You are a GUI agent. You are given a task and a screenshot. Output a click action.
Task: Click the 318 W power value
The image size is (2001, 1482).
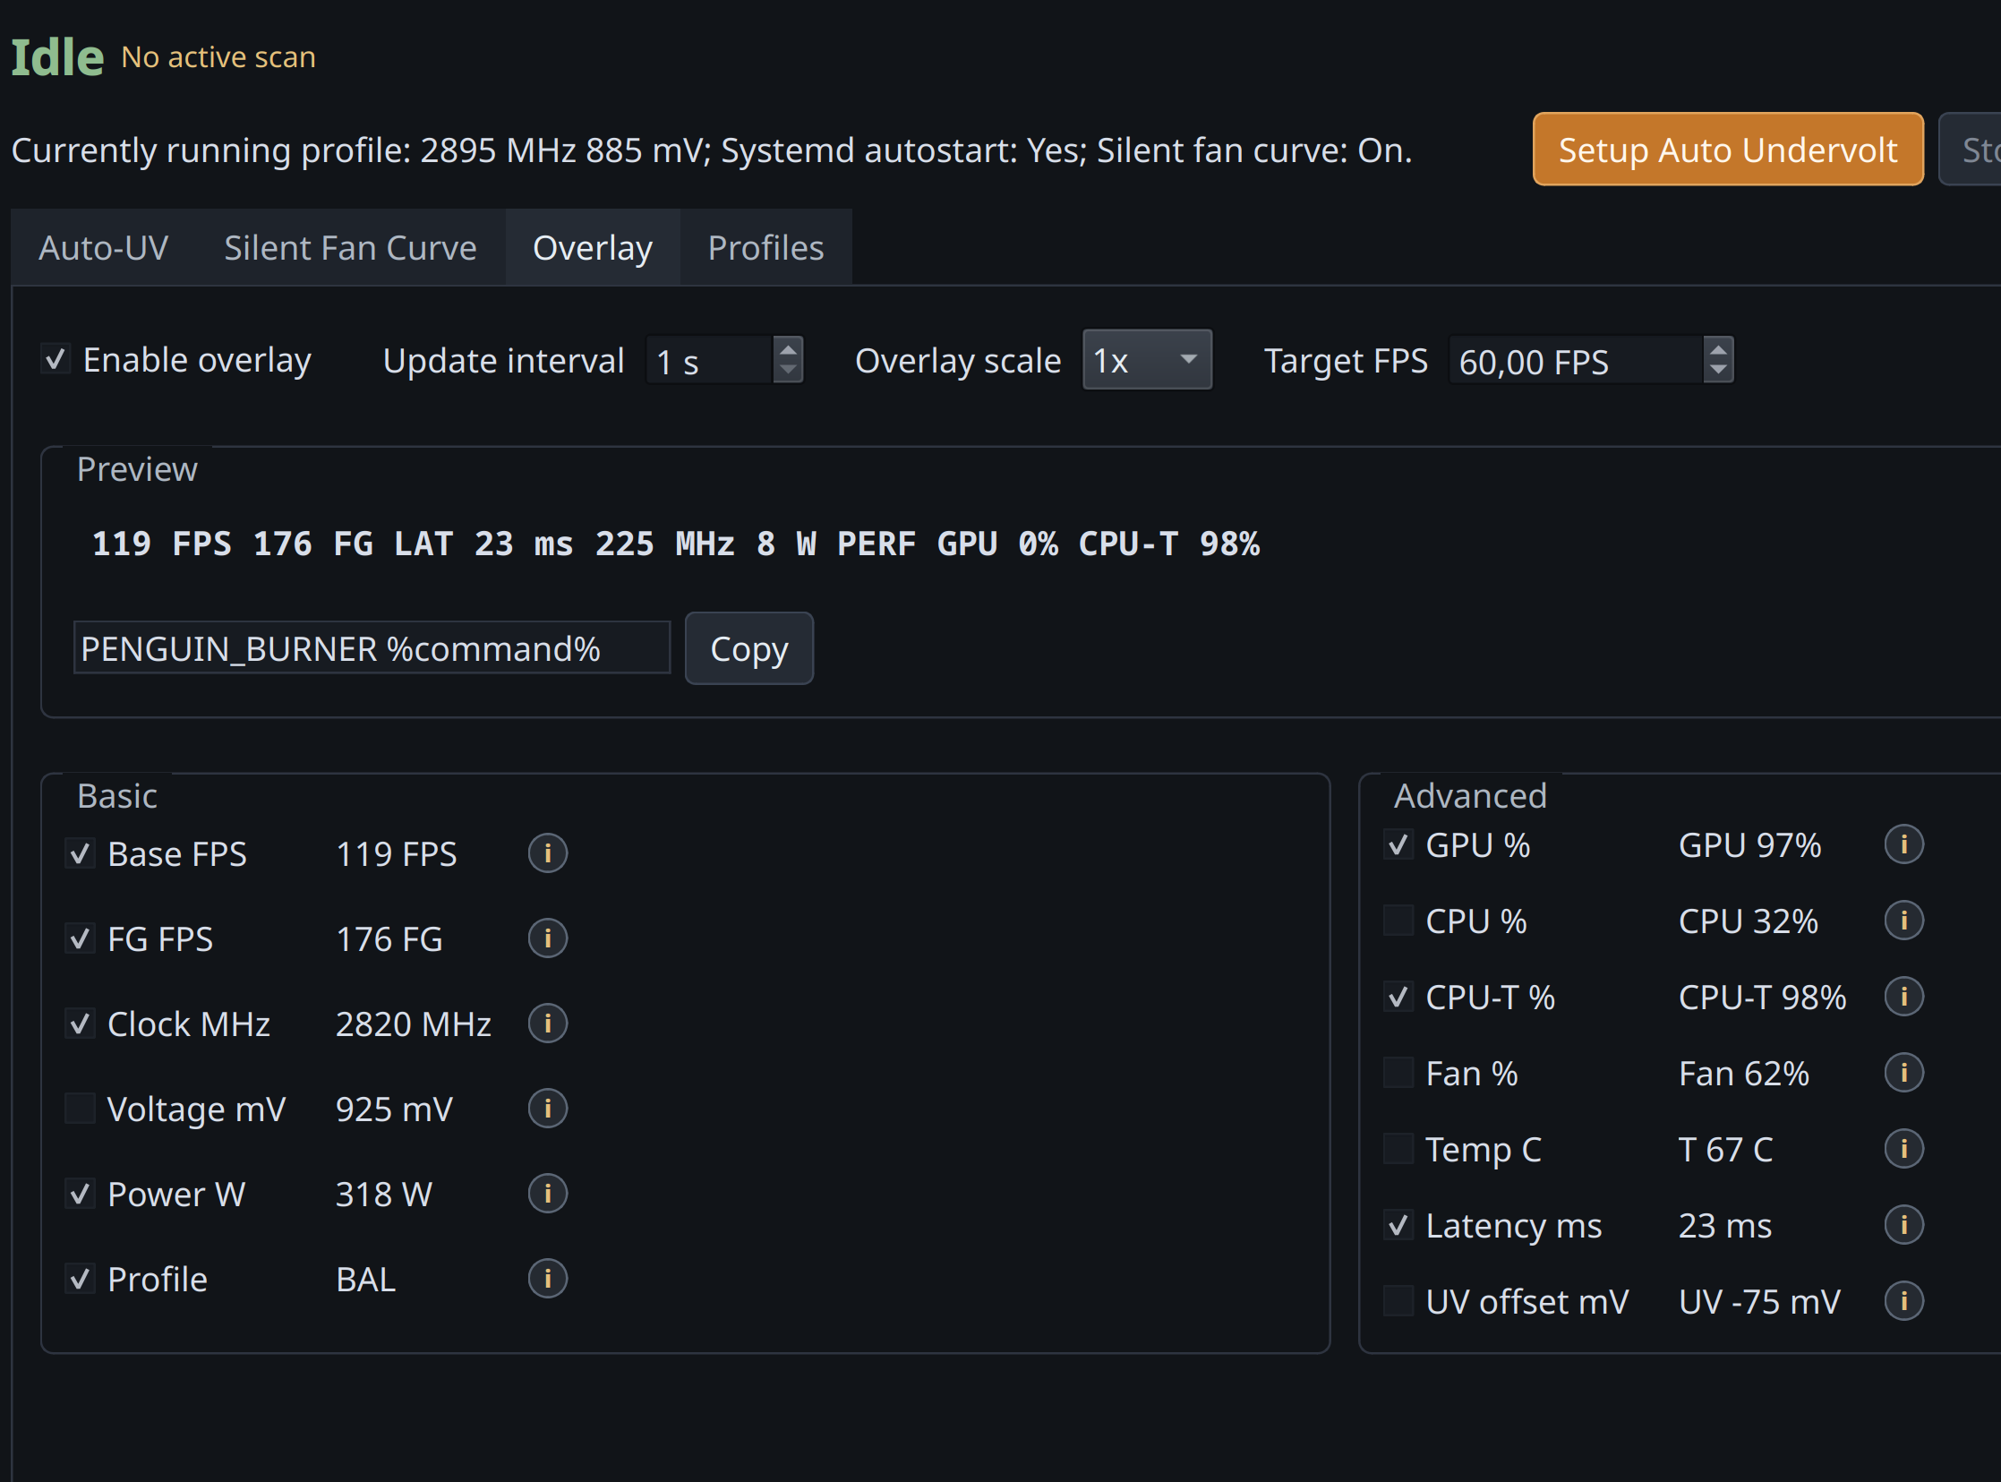(x=384, y=1195)
